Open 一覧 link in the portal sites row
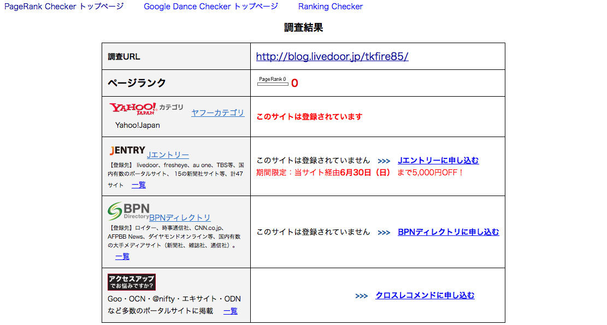The image size is (607, 325). click(x=231, y=311)
